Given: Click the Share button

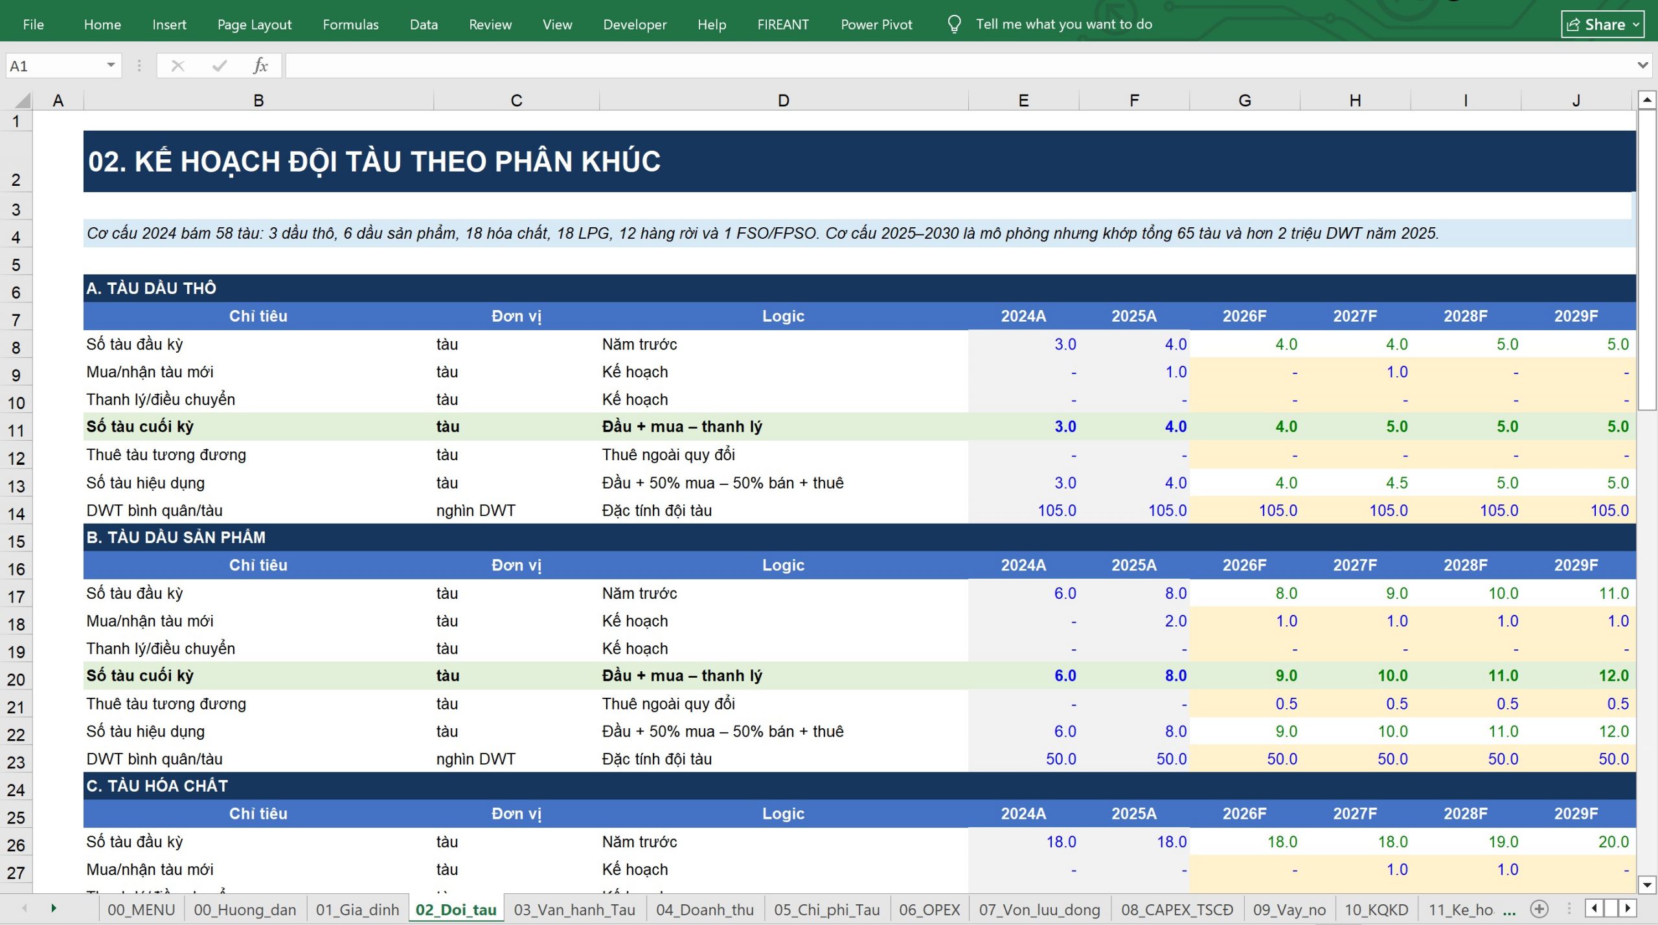Looking at the screenshot, I should (1602, 25).
